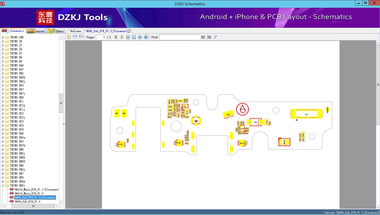Image resolution: width=380 pixels, height=215 pixels.
Task: Open H696_Sub_SCH_V1.2 file
Action: tap(27, 201)
